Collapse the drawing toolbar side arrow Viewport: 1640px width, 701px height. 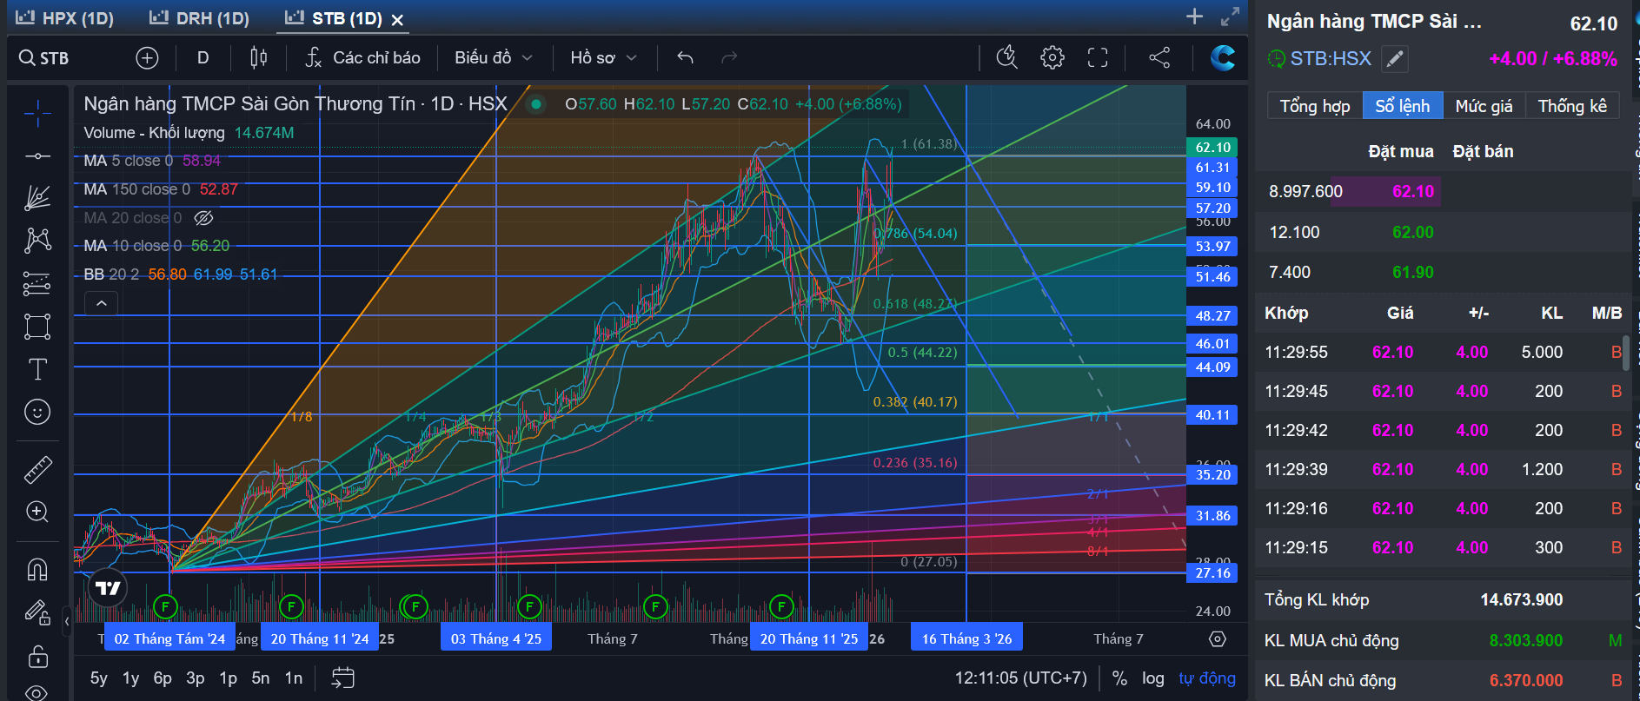[x=67, y=621]
